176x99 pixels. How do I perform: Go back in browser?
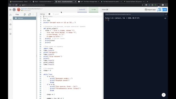point(10,5)
